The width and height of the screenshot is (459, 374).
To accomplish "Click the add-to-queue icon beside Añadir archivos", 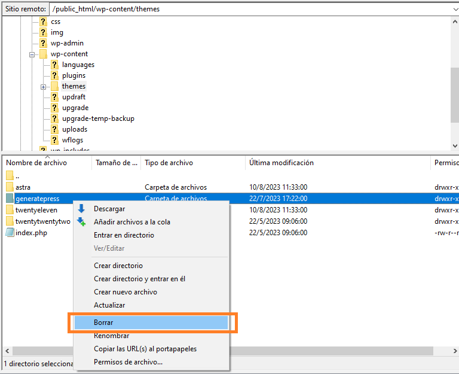I will pos(81,222).
